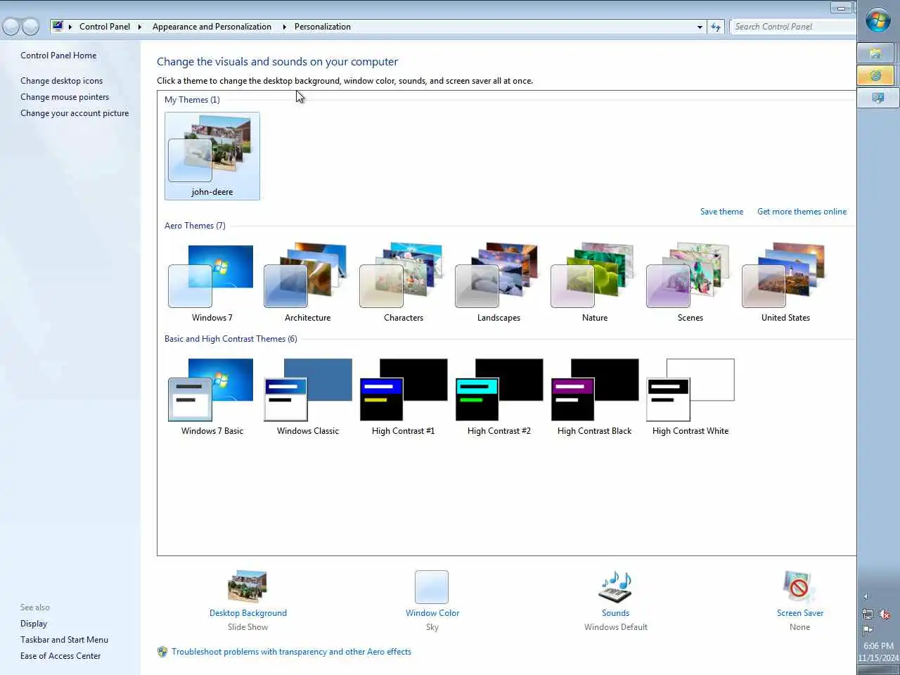Apply the Windows 7 Basic theme
The width and height of the screenshot is (900, 675).
coord(212,397)
